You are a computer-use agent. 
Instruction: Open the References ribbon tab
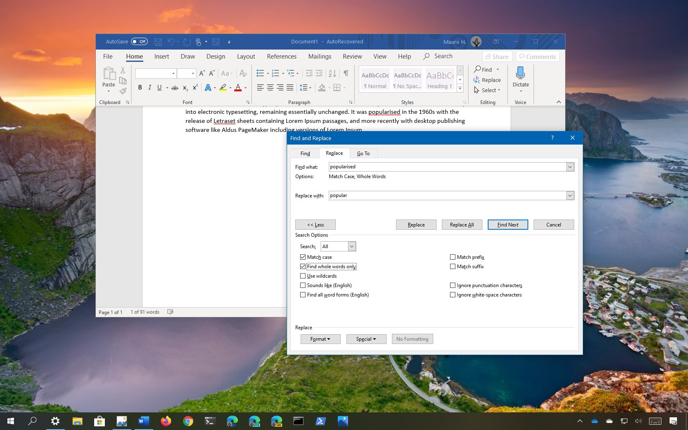[281, 57]
